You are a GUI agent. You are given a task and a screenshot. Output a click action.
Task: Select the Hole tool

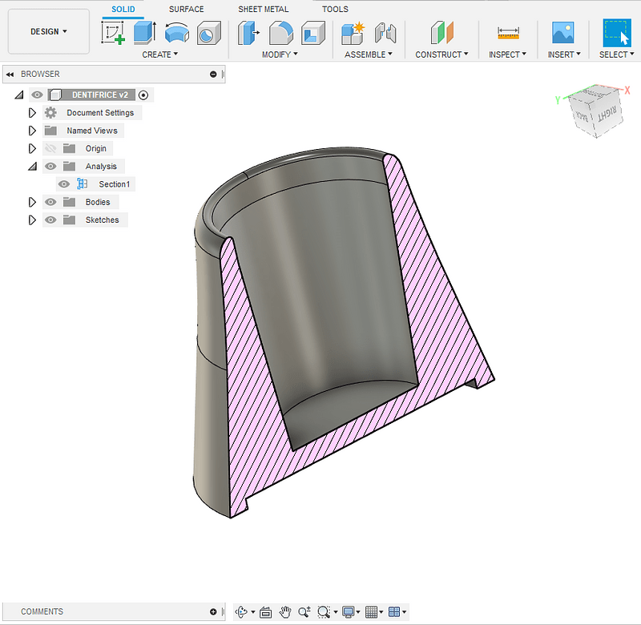[209, 33]
